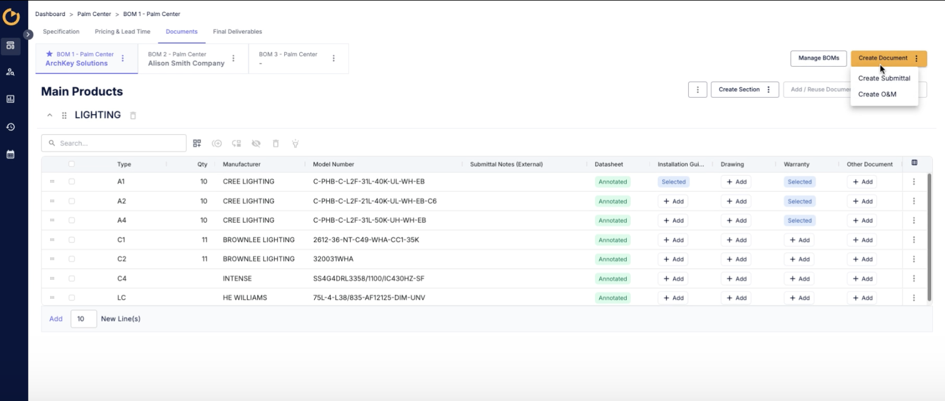Choose Create O&M from dropdown
This screenshot has height=401, width=945.
coord(877,94)
